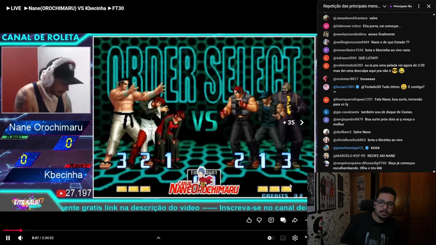The image size is (436, 245).
Task: Click moderator username @luciam1501
Action: coord(344,87)
